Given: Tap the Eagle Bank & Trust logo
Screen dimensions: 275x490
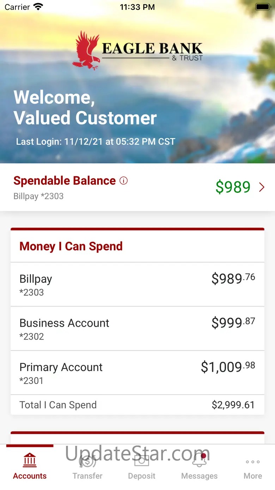Looking at the screenshot, I should click(x=137, y=50).
